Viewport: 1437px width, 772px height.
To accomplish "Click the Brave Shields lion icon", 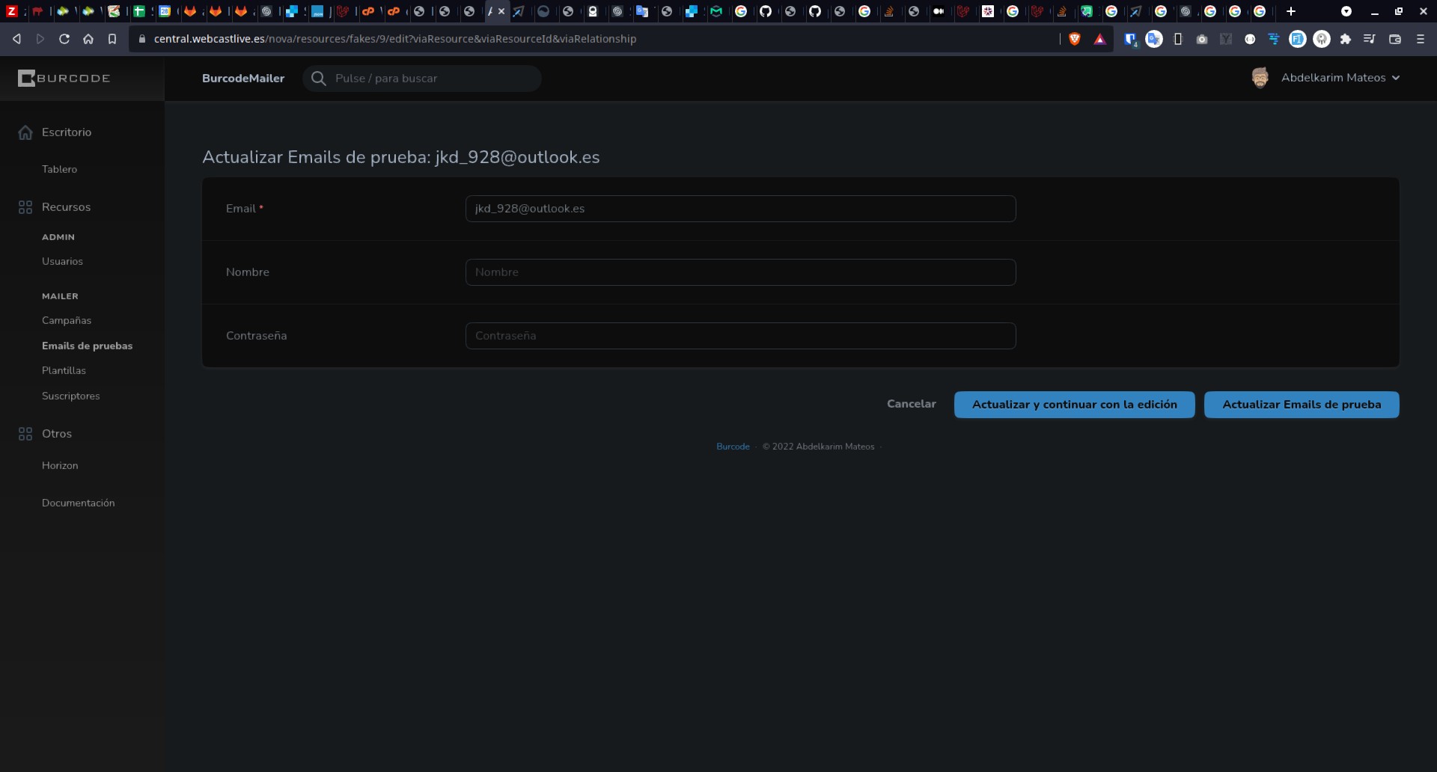I will pyautogui.click(x=1075, y=39).
